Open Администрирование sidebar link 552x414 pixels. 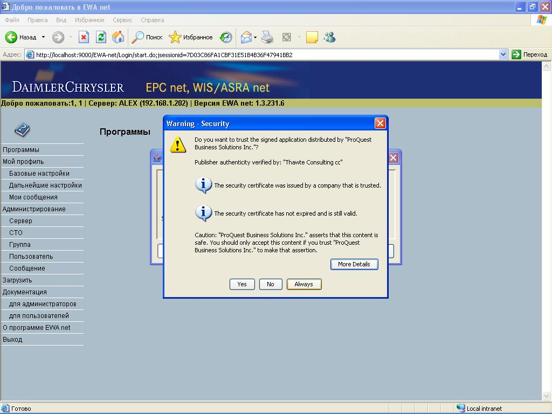coord(34,209)
